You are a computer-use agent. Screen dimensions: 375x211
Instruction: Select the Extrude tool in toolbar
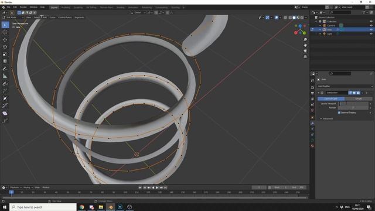pyautogui.click(x=5, y=91)
